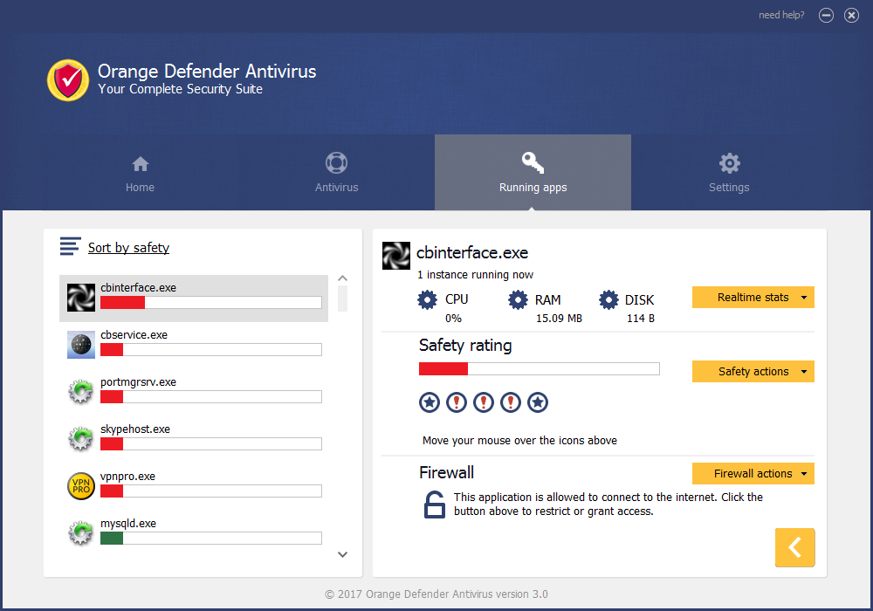Click the middle exclamation safety icon

tap(484, 402)
